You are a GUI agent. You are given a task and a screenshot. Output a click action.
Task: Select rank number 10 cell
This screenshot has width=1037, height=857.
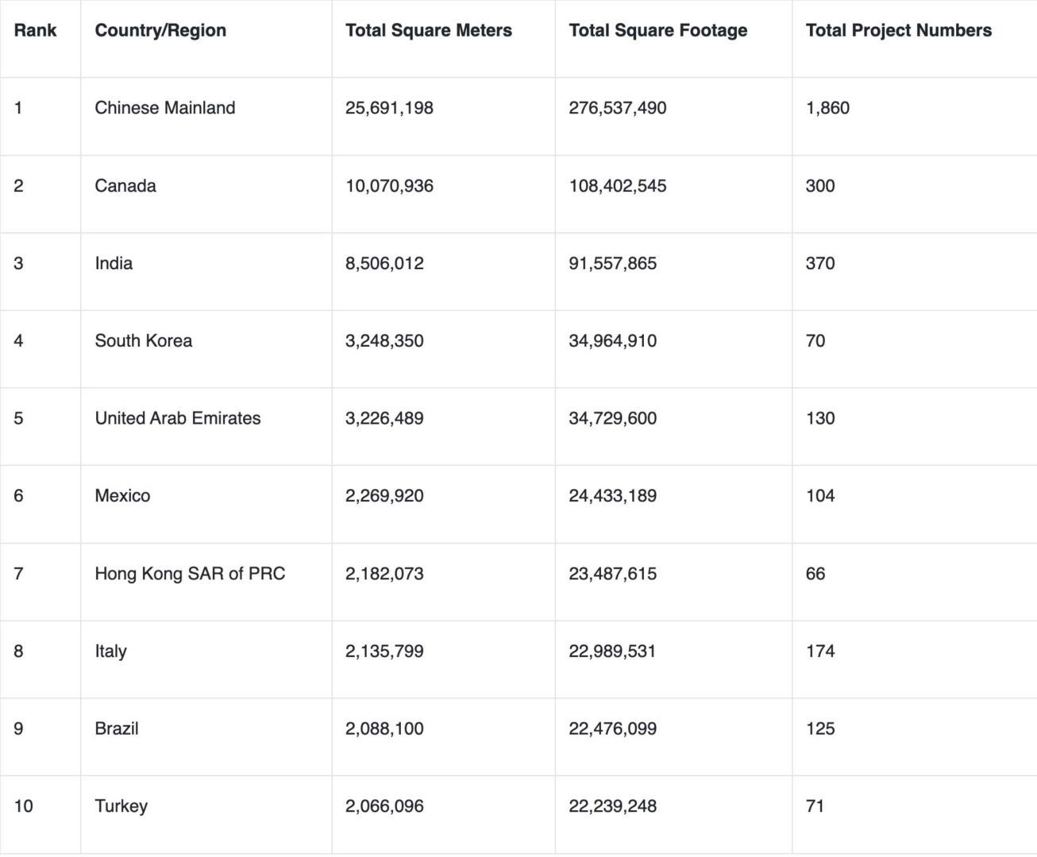24,806
